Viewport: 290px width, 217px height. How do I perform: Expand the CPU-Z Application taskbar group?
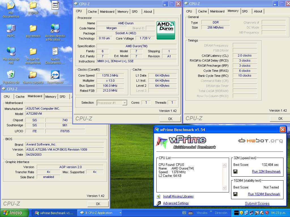tap(120, 213)
